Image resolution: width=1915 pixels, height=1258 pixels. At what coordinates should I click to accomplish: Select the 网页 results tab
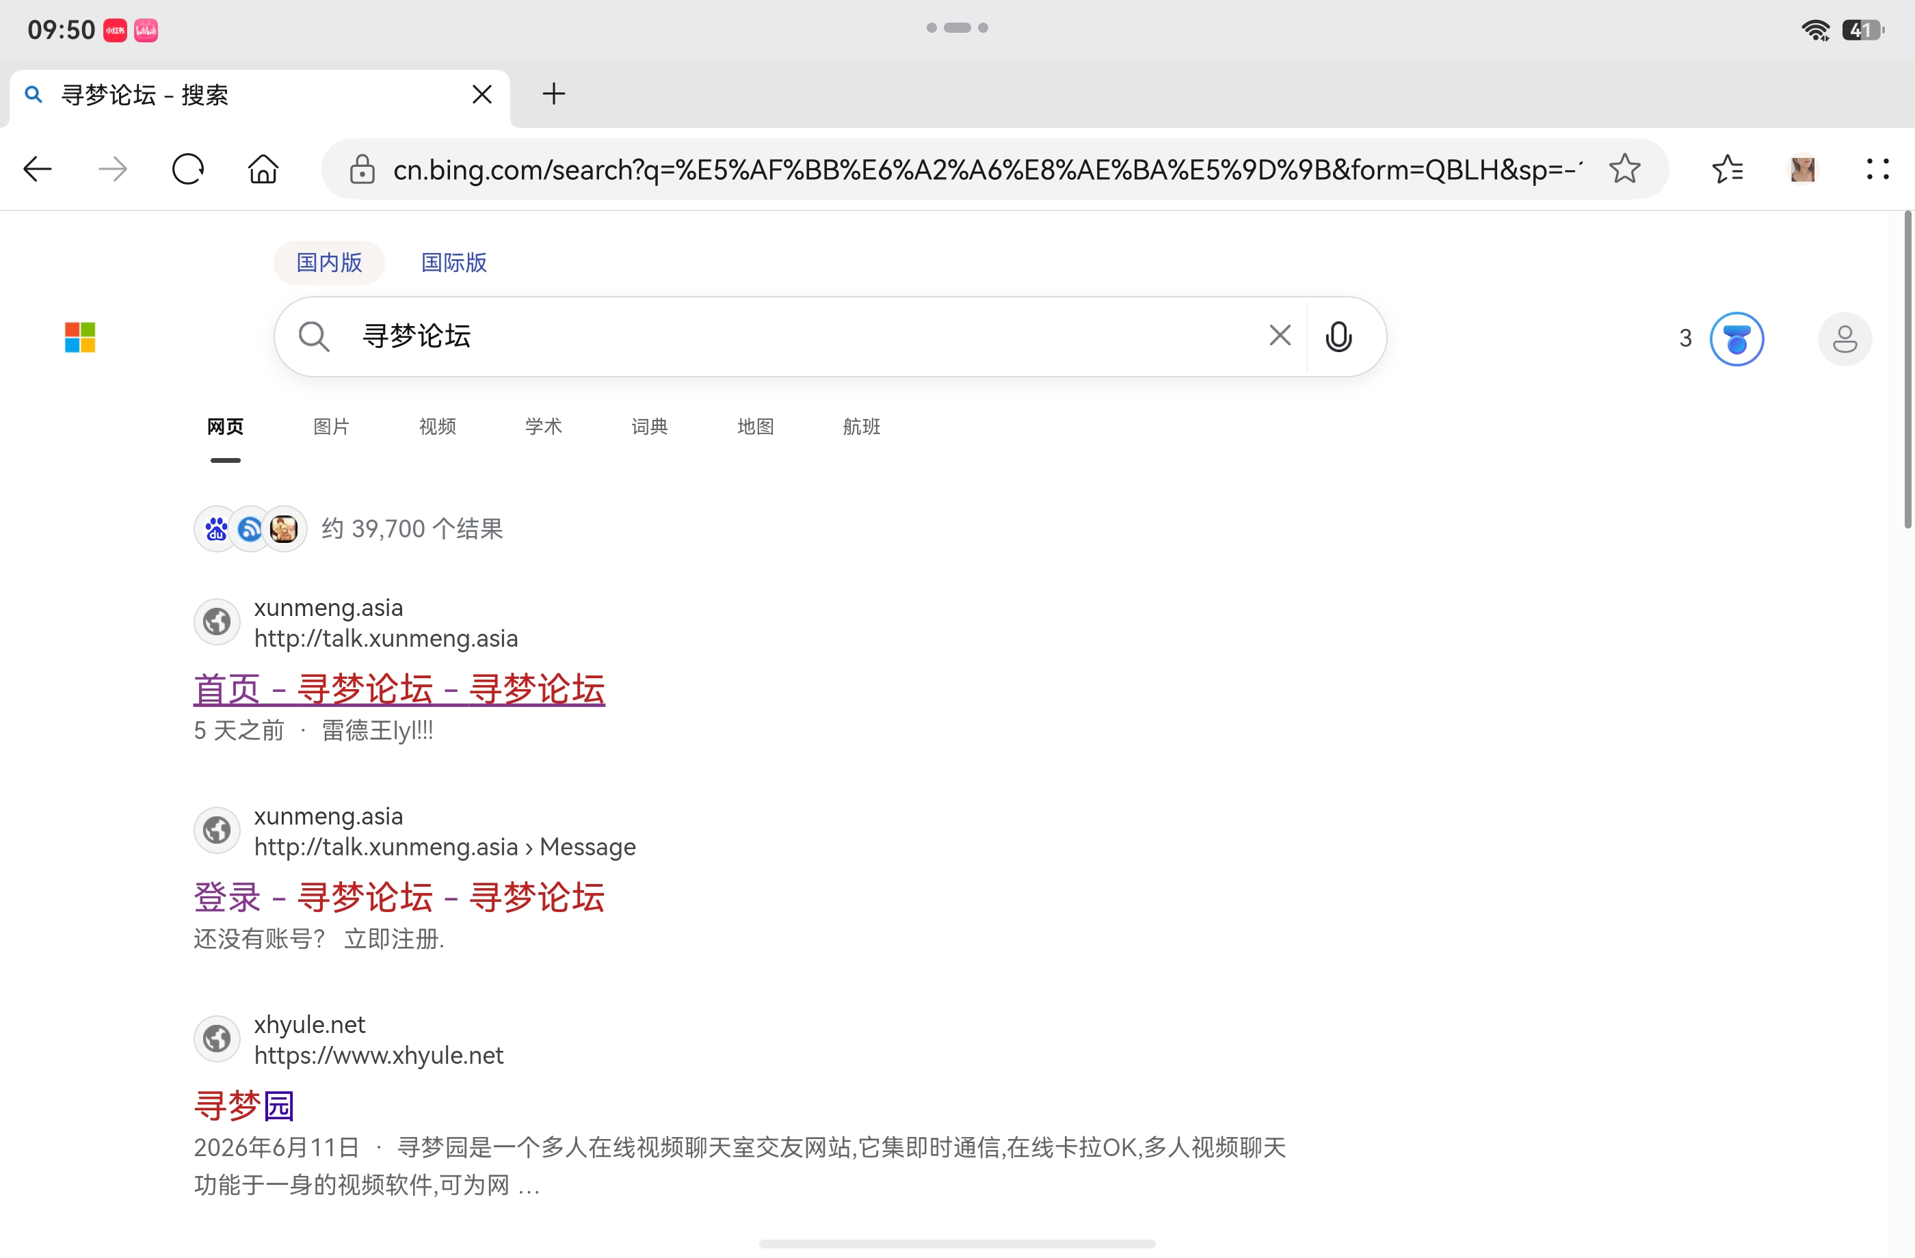point(225,427)
